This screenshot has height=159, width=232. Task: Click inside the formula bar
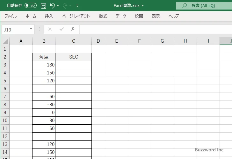[156, 29]
